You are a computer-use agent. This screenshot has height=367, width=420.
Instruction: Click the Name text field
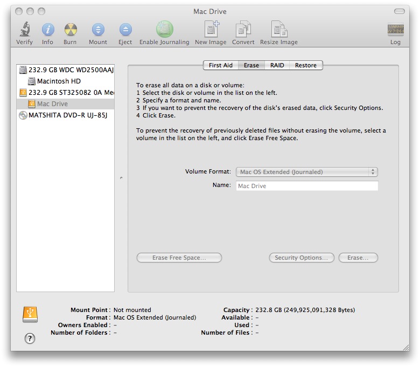click(307, 186)
